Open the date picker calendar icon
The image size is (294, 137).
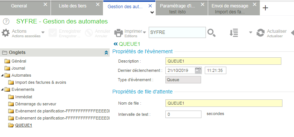[x=198, y=70]
